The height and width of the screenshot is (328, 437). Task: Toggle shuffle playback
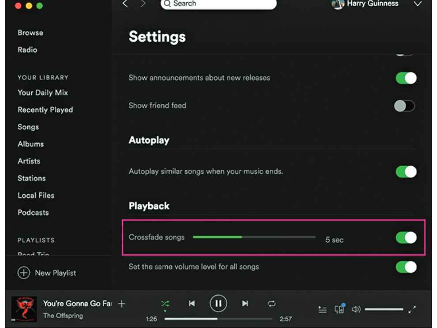[165, 304]
